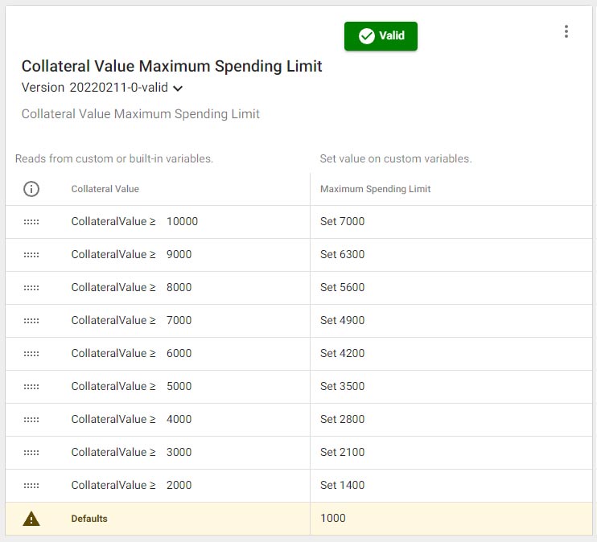This screenshot has width=597, height=542.
Task: Click drag handle for CollateralValue ≥ 7000 row
Action: click(x=31, y=321)
